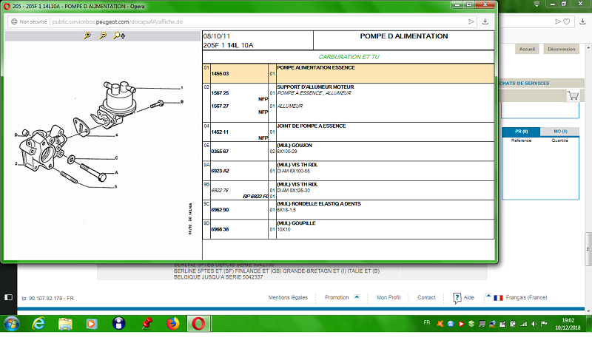Zoom out on the parts diagram
The image size is (592, 346).
(x=103, y=35)
